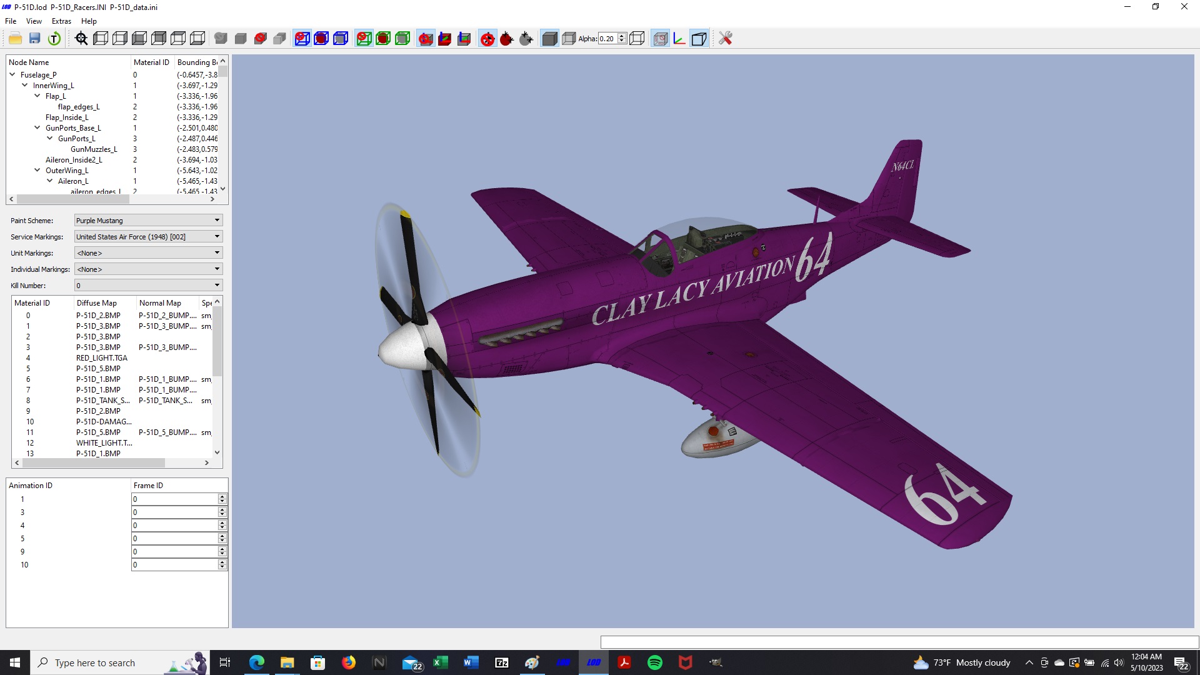Click the red-marked gray blob toolbar icon
The height and width of the screenshot is (675, 1200).
tap(261, 39)
